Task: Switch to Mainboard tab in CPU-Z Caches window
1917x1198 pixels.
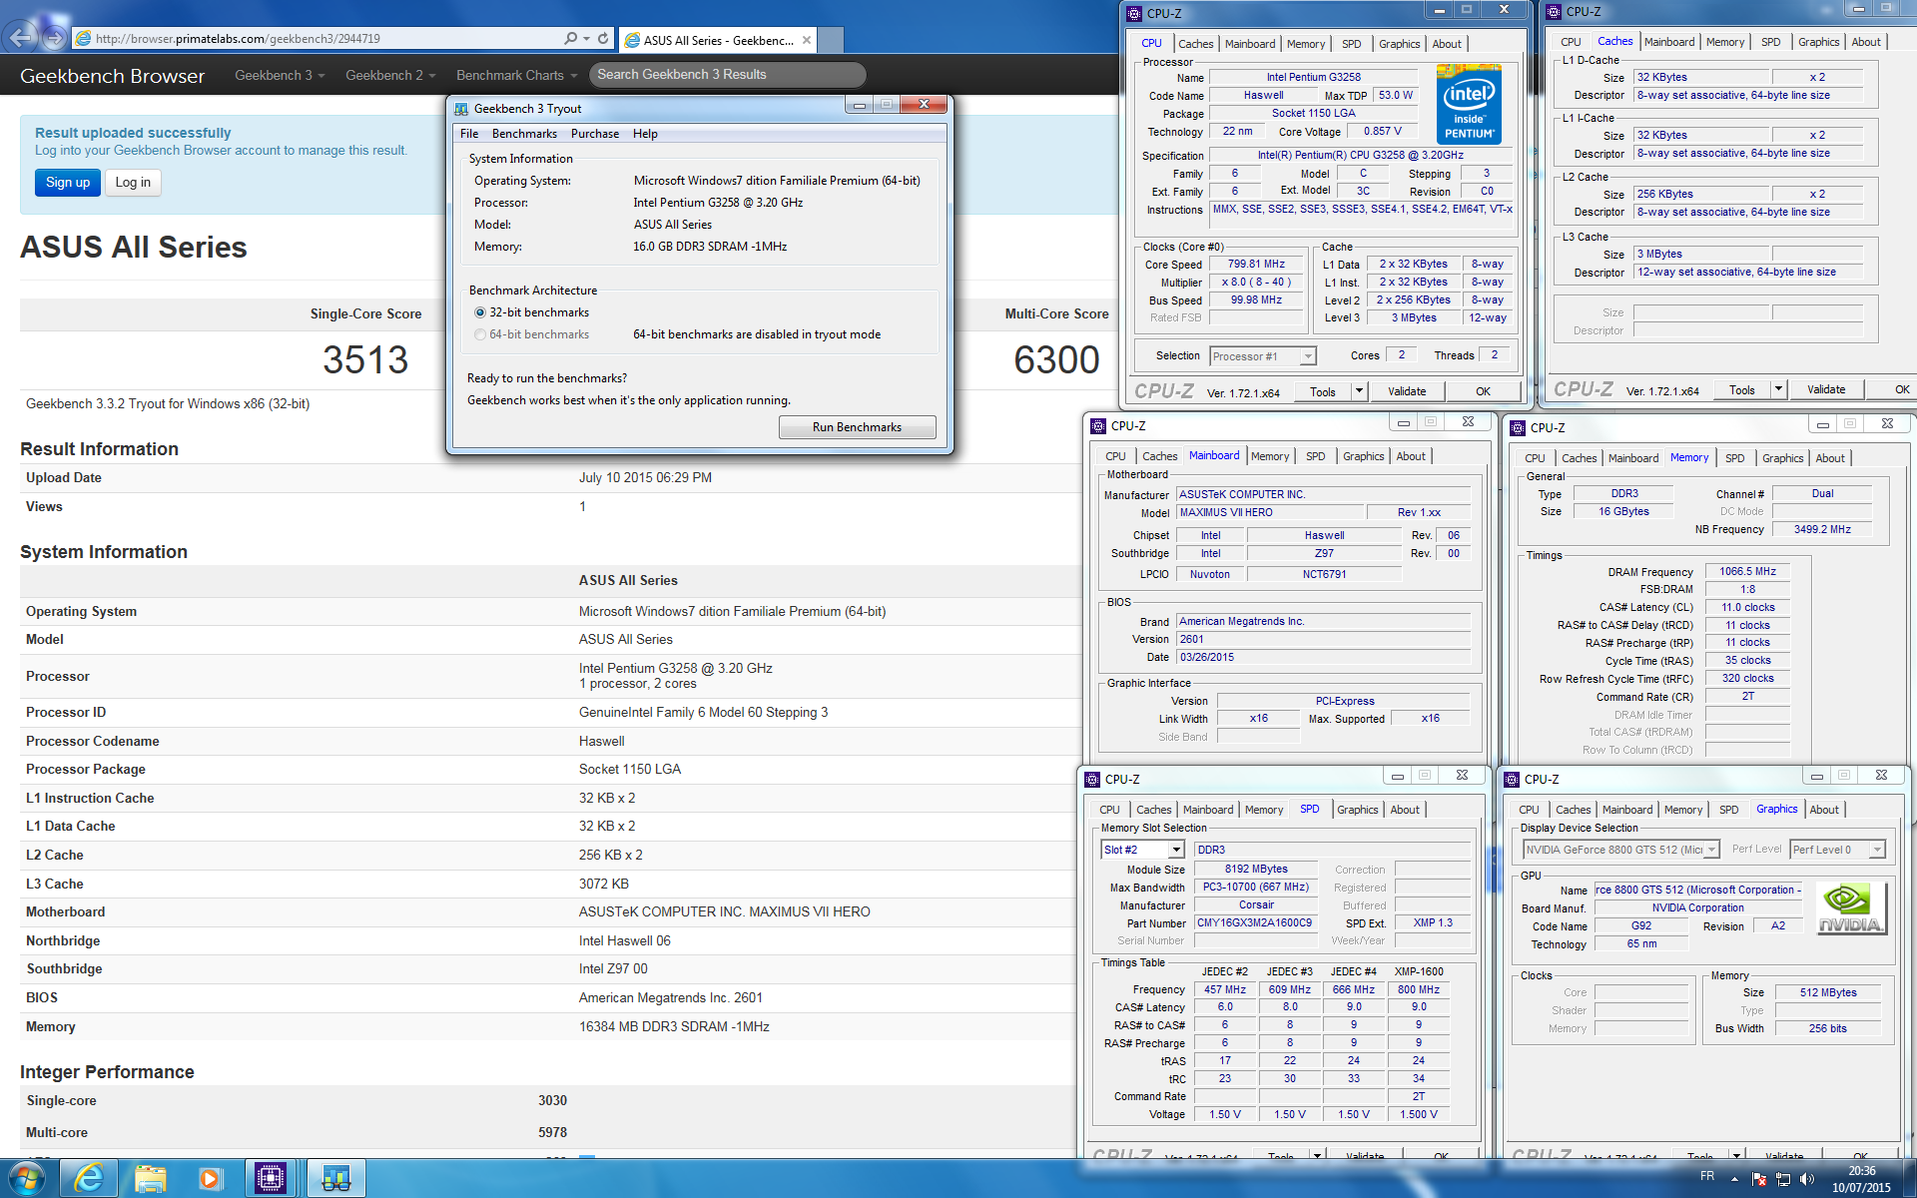Action: (1669, 42)
